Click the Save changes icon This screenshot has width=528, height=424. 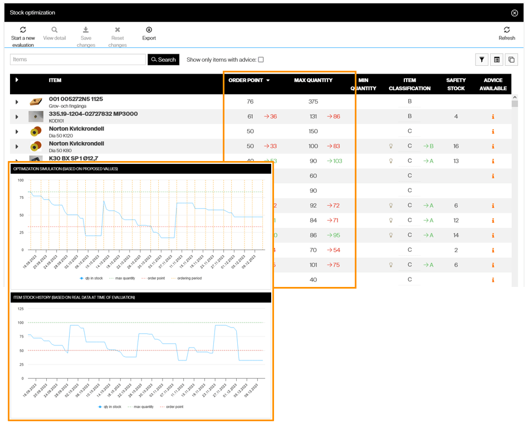86,30
